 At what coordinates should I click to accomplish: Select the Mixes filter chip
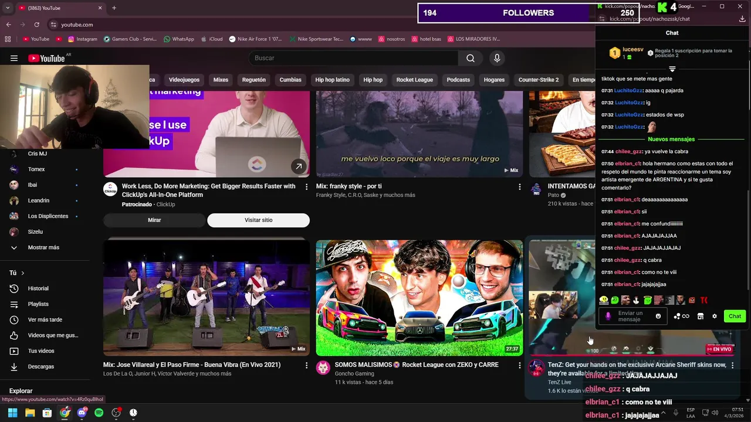point(221,80)
